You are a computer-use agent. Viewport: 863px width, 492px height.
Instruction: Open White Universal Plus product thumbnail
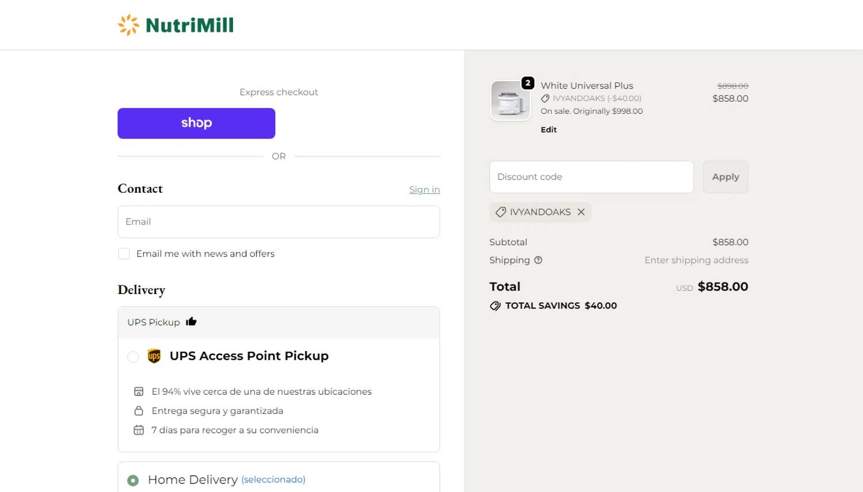click(x=510, y=101)
